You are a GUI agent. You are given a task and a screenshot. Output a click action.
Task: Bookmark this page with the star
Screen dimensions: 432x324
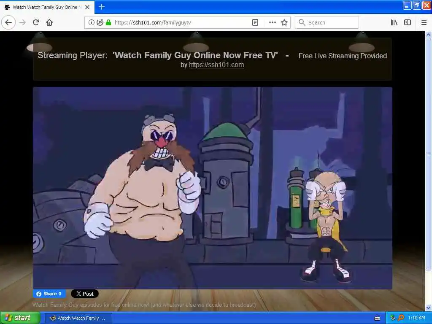coord(284,22)
